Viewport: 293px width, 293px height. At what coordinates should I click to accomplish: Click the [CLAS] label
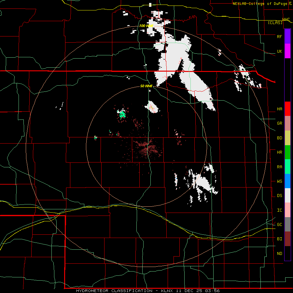[275, 23]
